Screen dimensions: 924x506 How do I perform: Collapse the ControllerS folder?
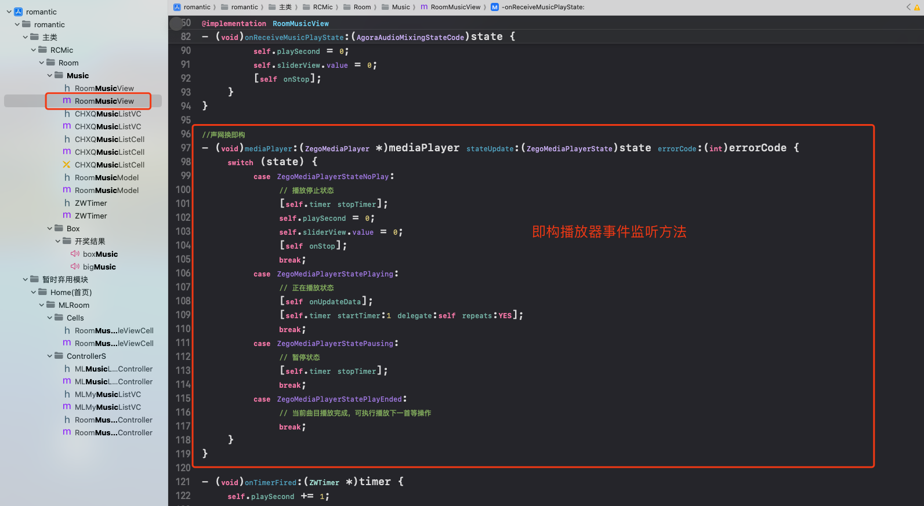[49, 356]
